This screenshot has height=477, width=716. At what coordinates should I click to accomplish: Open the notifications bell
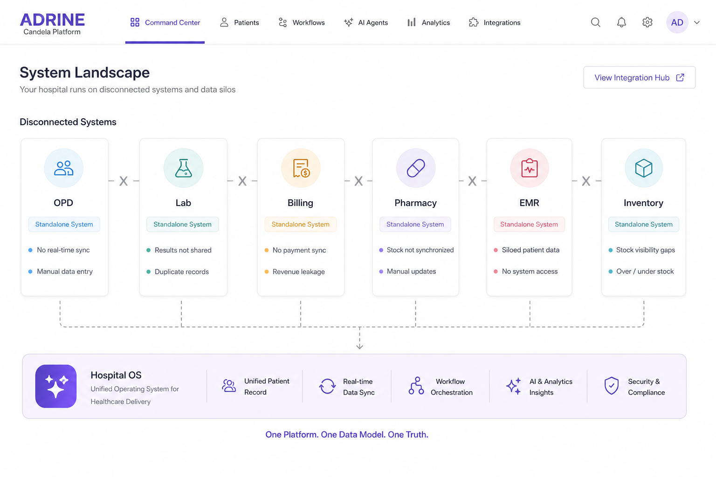pyautogui.click(x=621, y=22)
